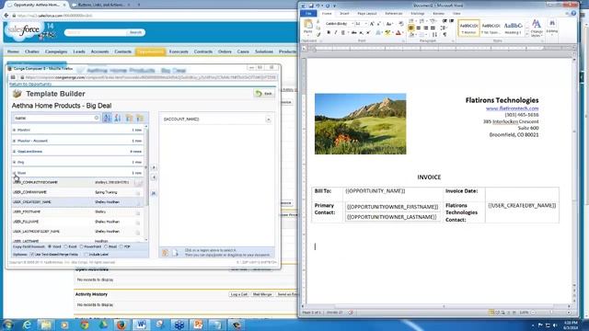The width and height of the screenshot is (589, 331).
Task: Open Word's font name dropdown
Action: (x=352, y=24)
